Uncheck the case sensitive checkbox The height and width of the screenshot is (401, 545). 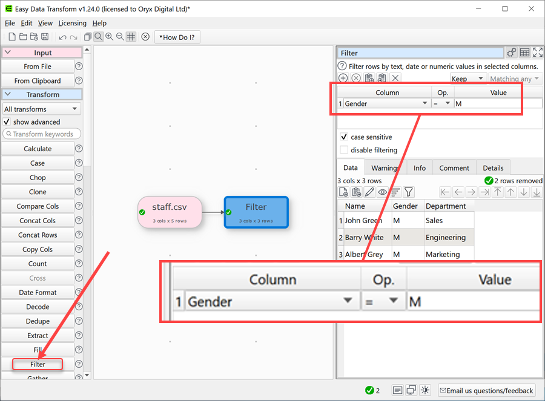coord(345,137)
